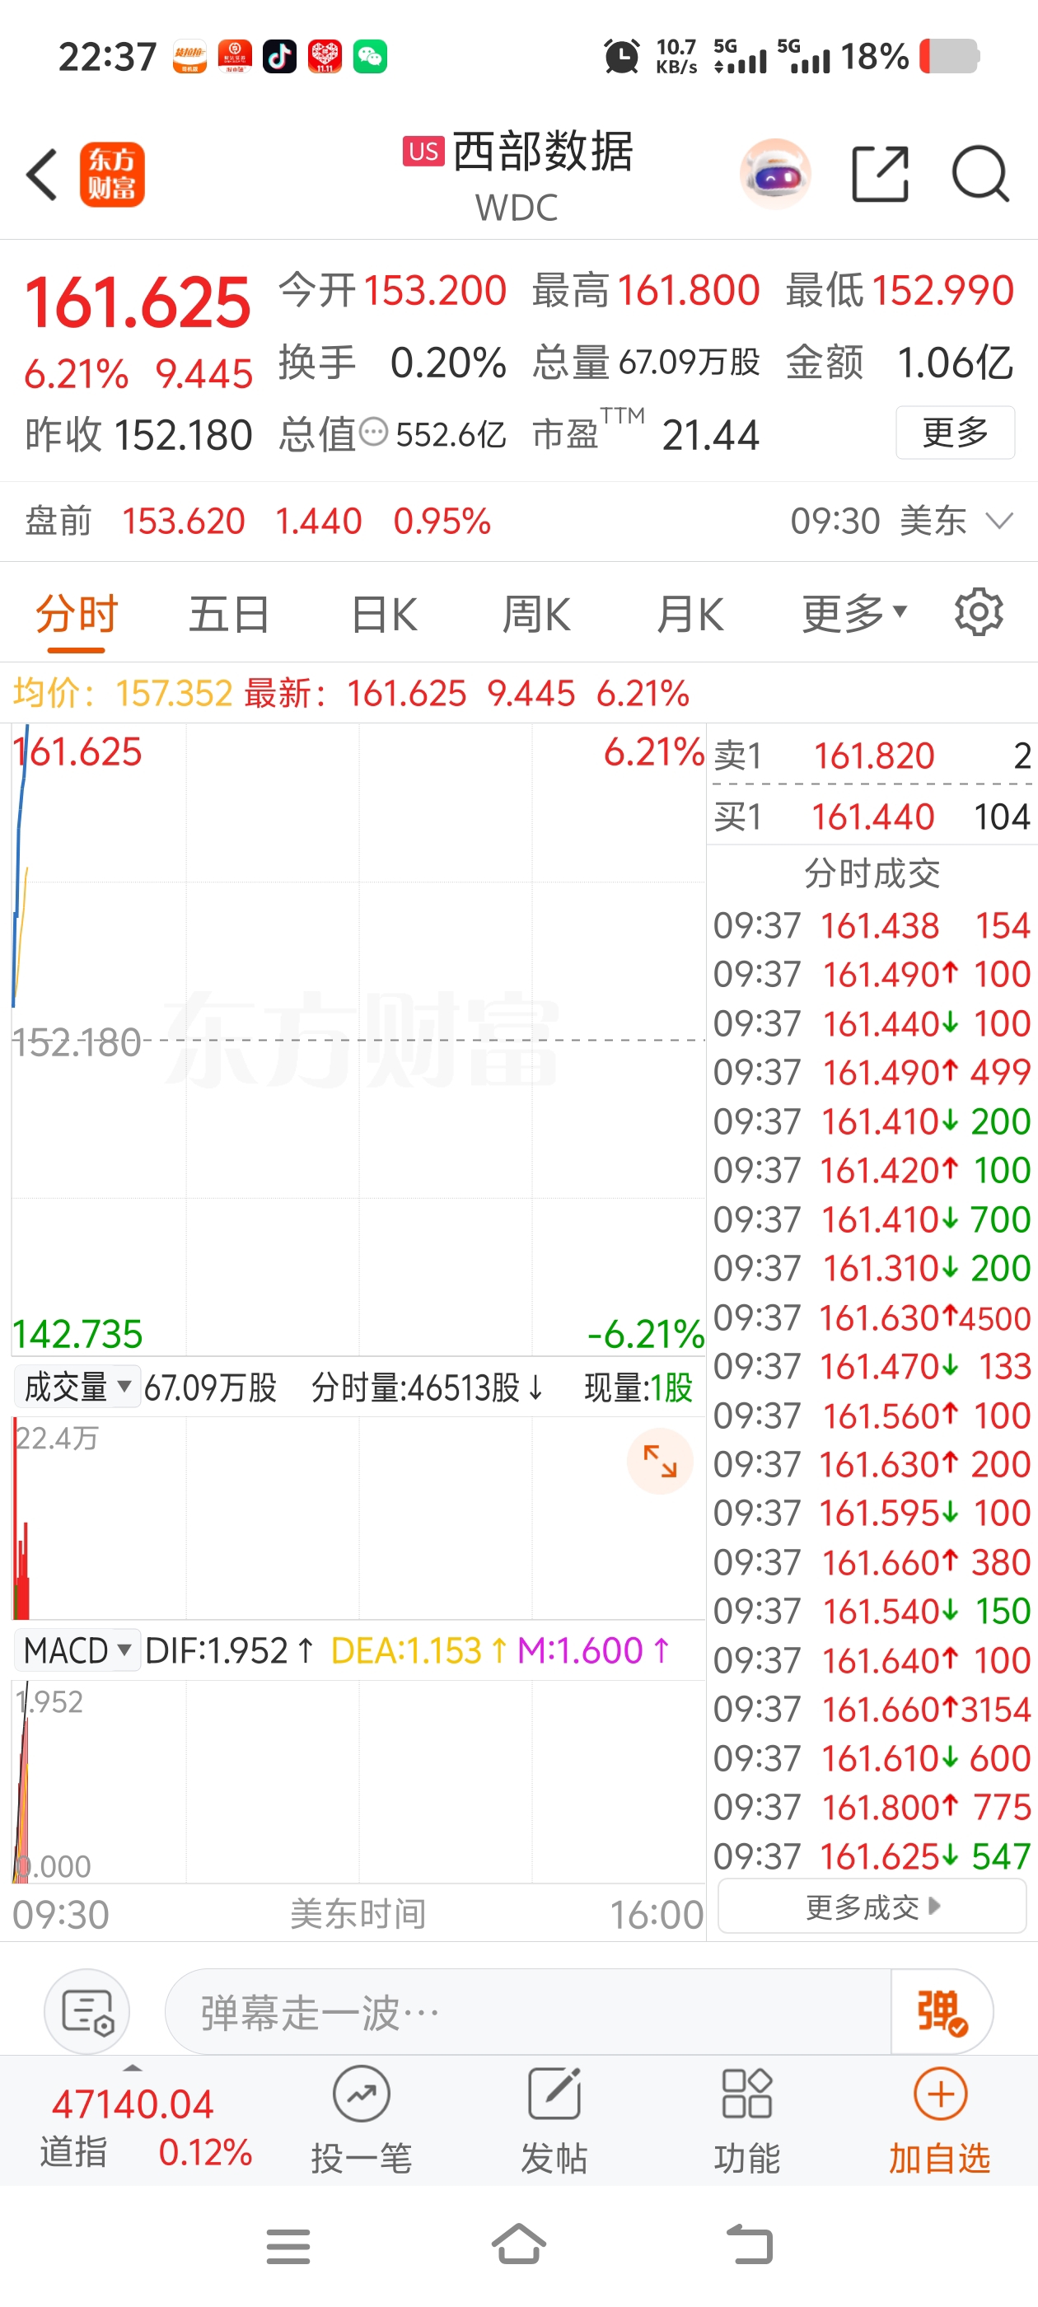
Task: Select the 161.625 547 trade row
Action: [872, 1855]
